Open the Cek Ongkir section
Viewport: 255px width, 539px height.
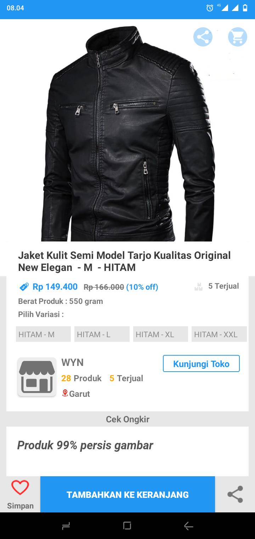coord(127,419)
